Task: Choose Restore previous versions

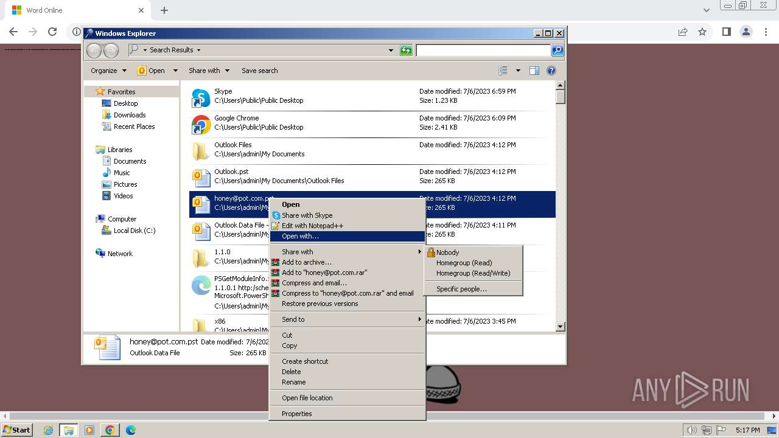Action: point(347,304)
